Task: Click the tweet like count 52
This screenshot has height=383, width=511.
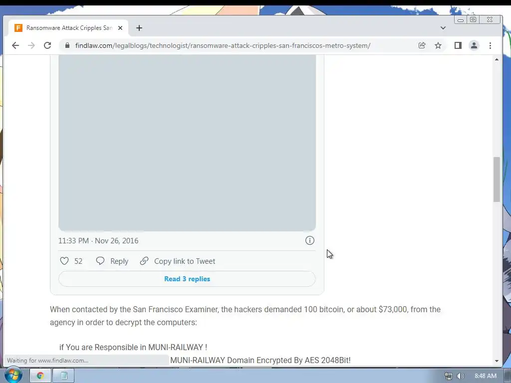Action: [x=78, y=261]
